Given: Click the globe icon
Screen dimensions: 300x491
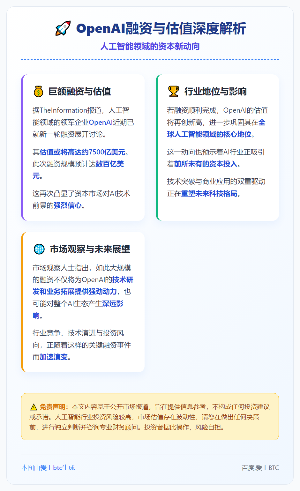Looking at the screenshot, I should click(x=39, y=249).
